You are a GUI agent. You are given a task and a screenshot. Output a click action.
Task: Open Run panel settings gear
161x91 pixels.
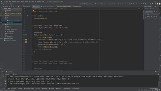coord(156,72)
